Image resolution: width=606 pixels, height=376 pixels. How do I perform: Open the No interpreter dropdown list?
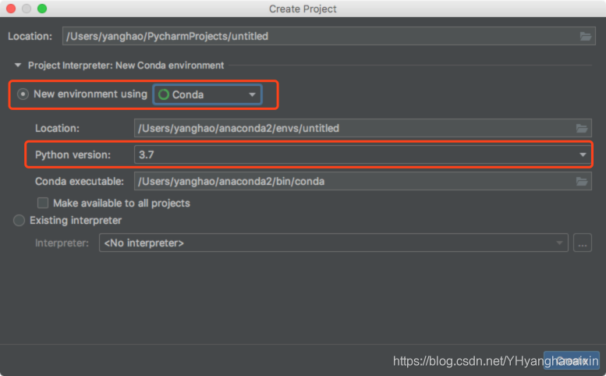pos(334,243)
